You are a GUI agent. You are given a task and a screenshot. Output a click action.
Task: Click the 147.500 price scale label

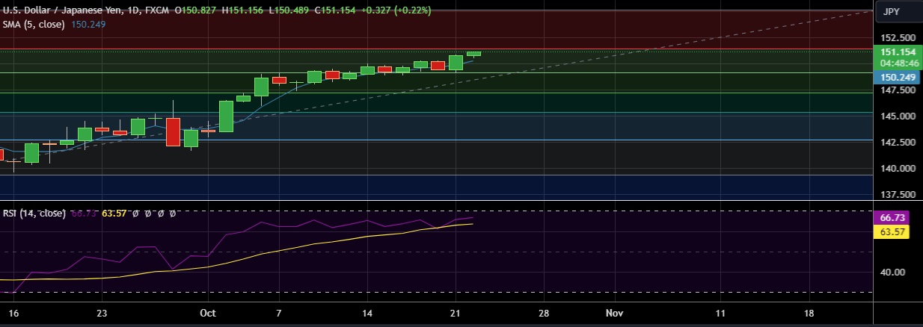tap(898, 90)
